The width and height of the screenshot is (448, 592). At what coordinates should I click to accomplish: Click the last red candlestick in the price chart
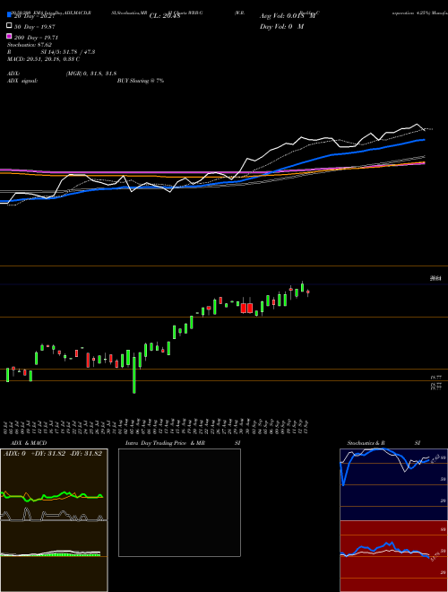[308, 292]
